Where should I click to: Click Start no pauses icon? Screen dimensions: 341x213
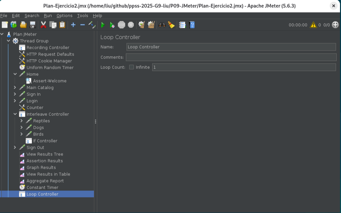click(112, 25)
